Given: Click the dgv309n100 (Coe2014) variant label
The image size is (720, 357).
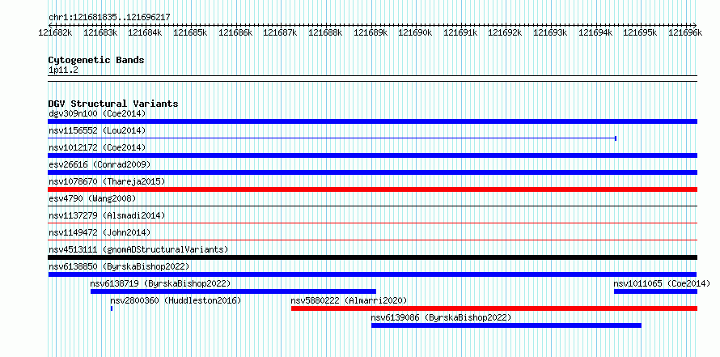Looking at the screenshot, I should 97,113.
